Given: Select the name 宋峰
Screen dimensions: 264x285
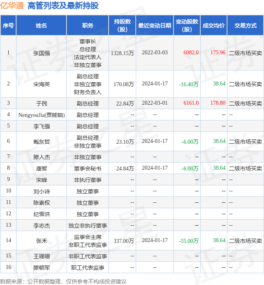Looking at the screenshot, I should coord(42,180).
